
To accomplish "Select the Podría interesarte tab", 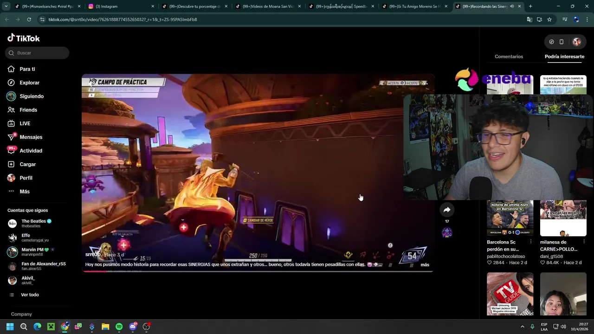I will point(564,57).
